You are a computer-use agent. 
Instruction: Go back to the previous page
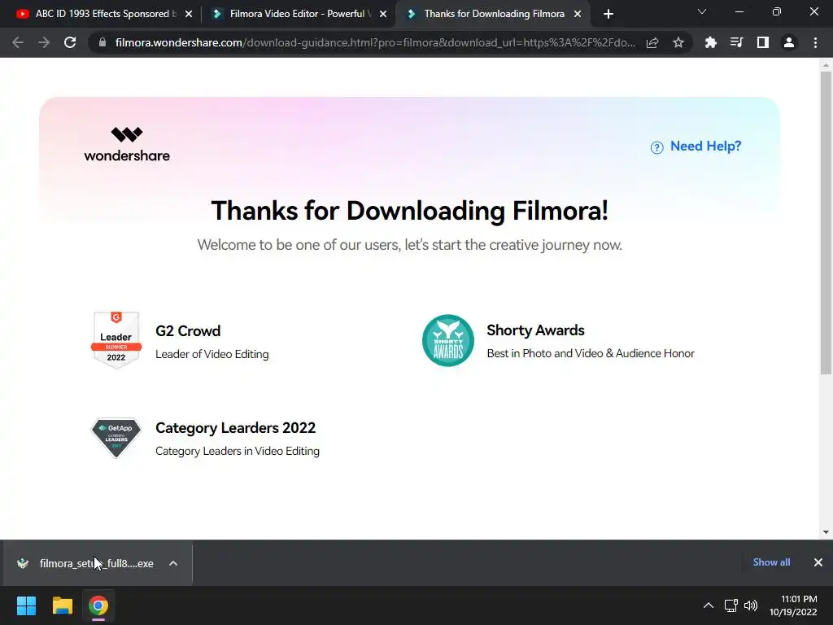[x=18, y=42]
